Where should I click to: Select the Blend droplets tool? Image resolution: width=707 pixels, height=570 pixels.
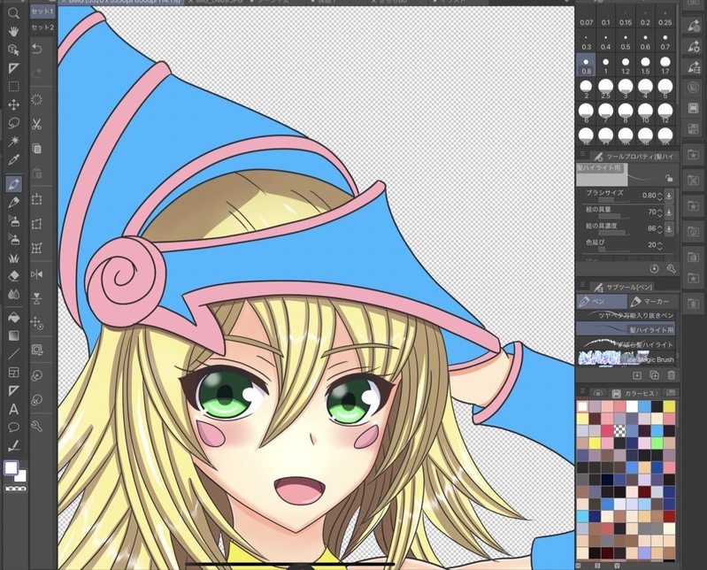[13, 294]
